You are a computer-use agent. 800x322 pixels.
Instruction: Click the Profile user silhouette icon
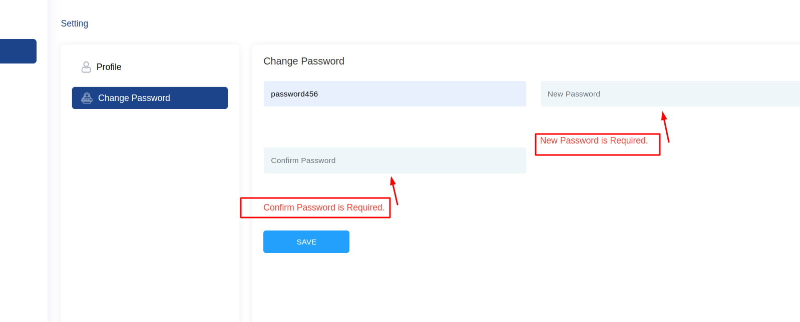pos(86,67)
